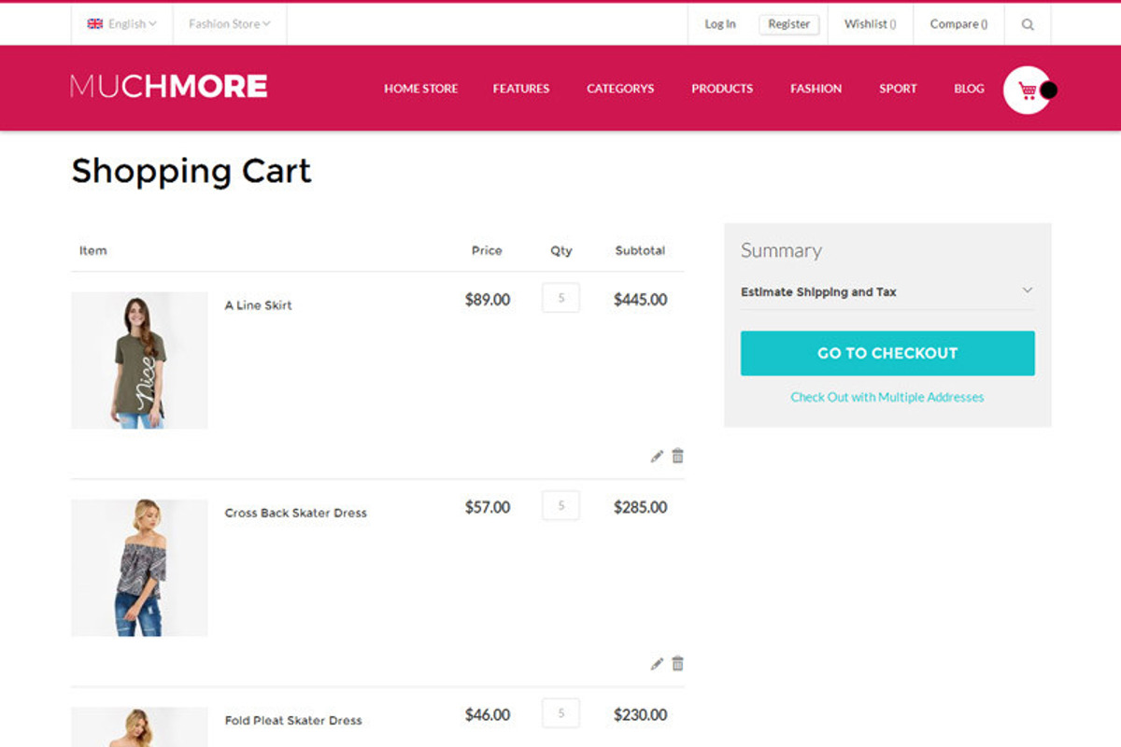The image size is (1121, 747).
Task: Open the Cross Back Skater Dress thumbnail
Action: tap(139, 568)
